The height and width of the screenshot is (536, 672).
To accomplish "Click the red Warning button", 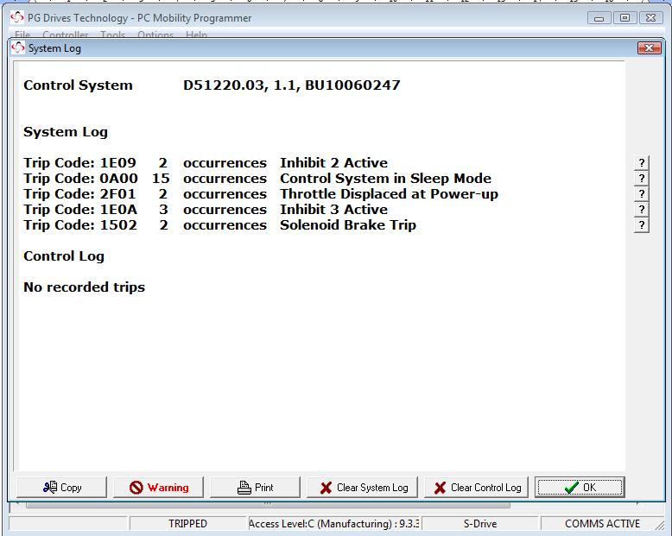I will [159, 487].
